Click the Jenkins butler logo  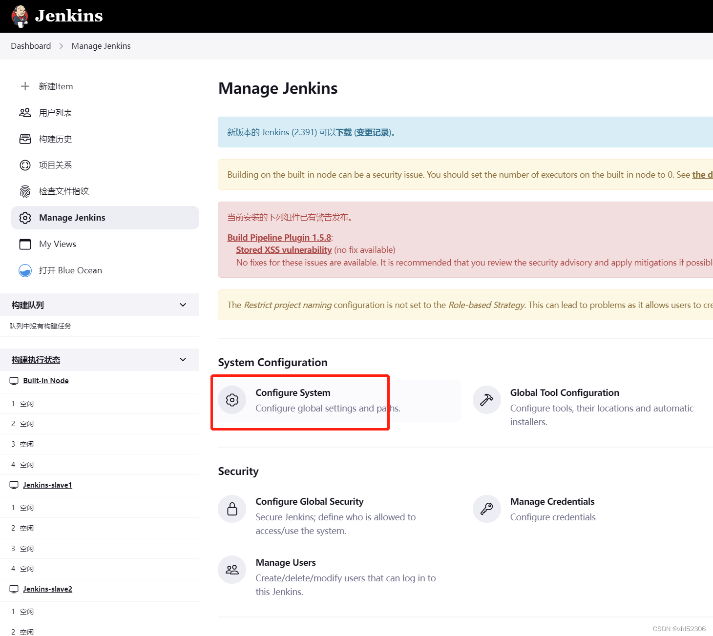coord(20,16)
